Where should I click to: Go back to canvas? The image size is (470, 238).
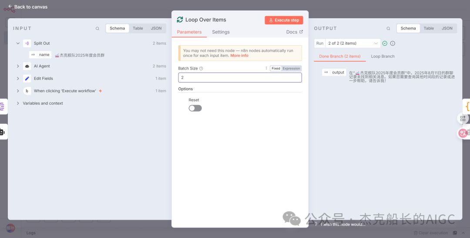pyautogui.click(x=27, y=7)
